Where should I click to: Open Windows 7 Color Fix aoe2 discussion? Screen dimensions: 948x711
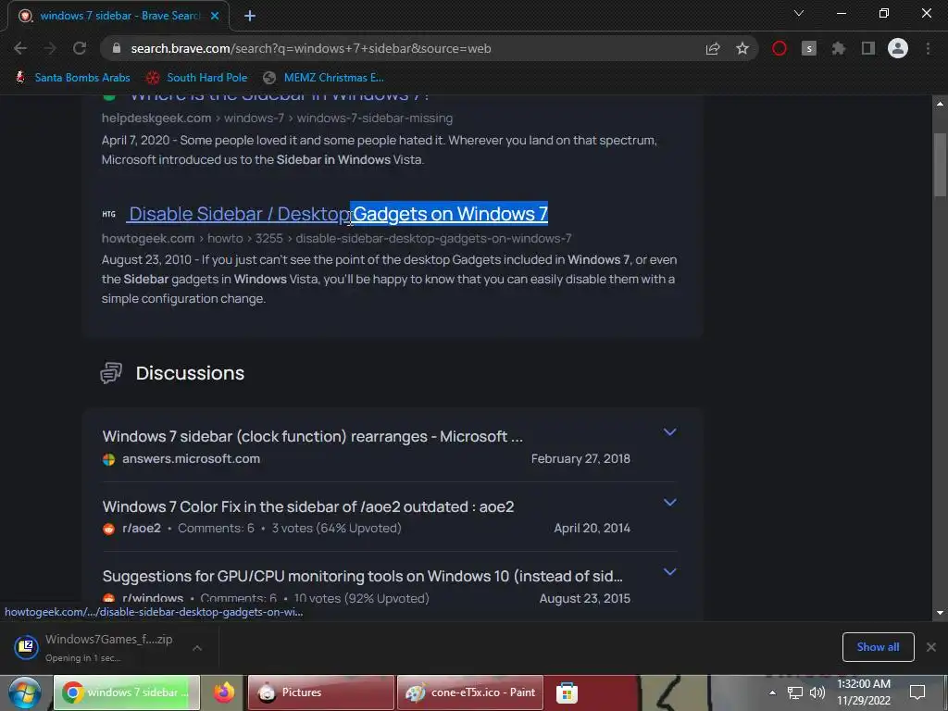pos(308,506)
